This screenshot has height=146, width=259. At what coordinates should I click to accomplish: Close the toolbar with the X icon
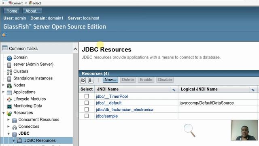point(3,3)
